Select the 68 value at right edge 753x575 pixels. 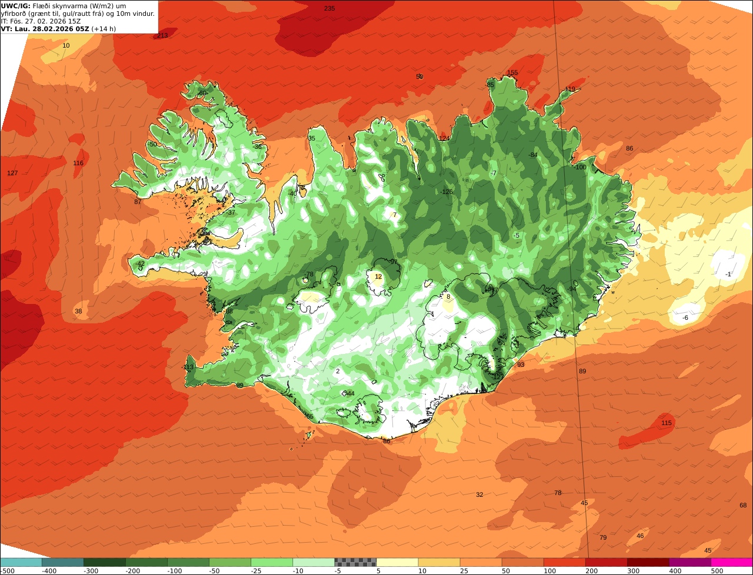pos(743,506)
